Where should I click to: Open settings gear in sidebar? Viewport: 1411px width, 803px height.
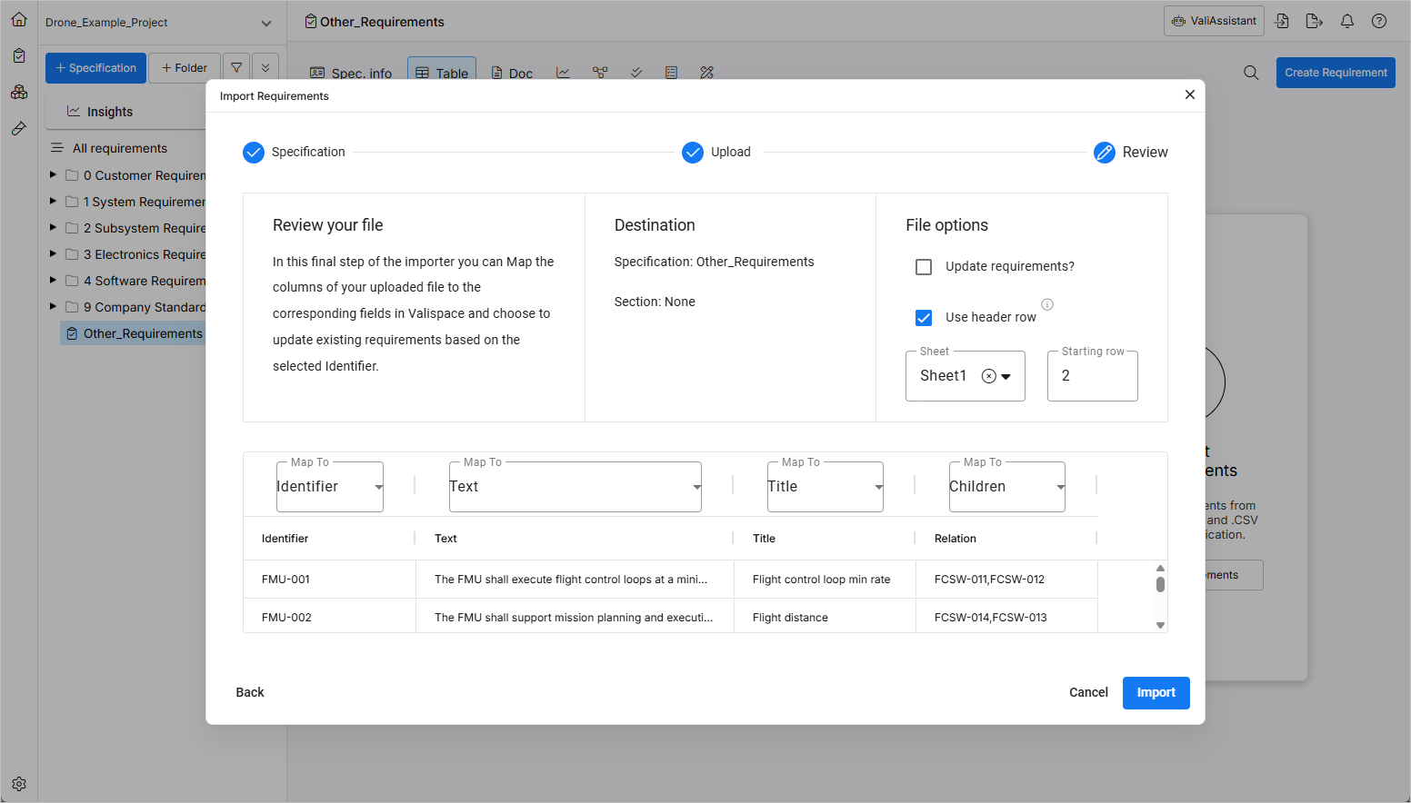pos(19,784)
